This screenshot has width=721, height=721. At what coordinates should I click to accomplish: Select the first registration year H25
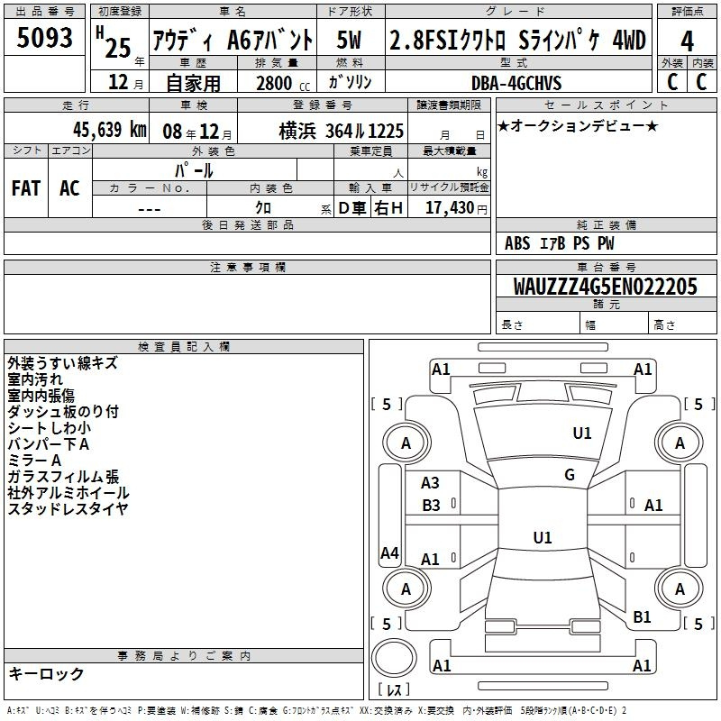click(x=114, y=42)
